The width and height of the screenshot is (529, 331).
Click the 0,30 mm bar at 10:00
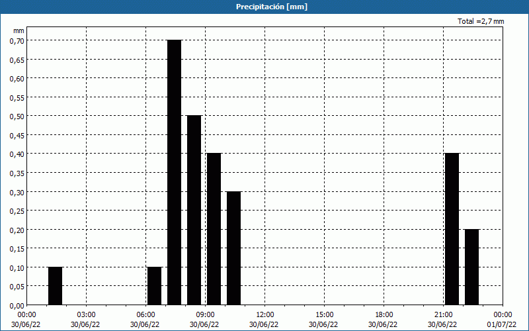pos(234,248)
